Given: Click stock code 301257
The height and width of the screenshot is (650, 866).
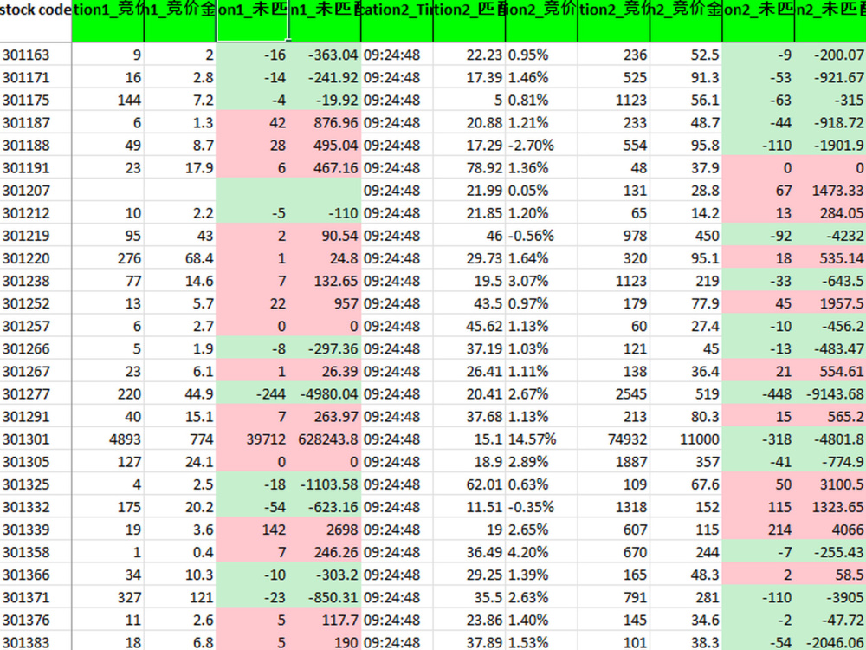Looking at the screenshot, I should pos(36,327).
